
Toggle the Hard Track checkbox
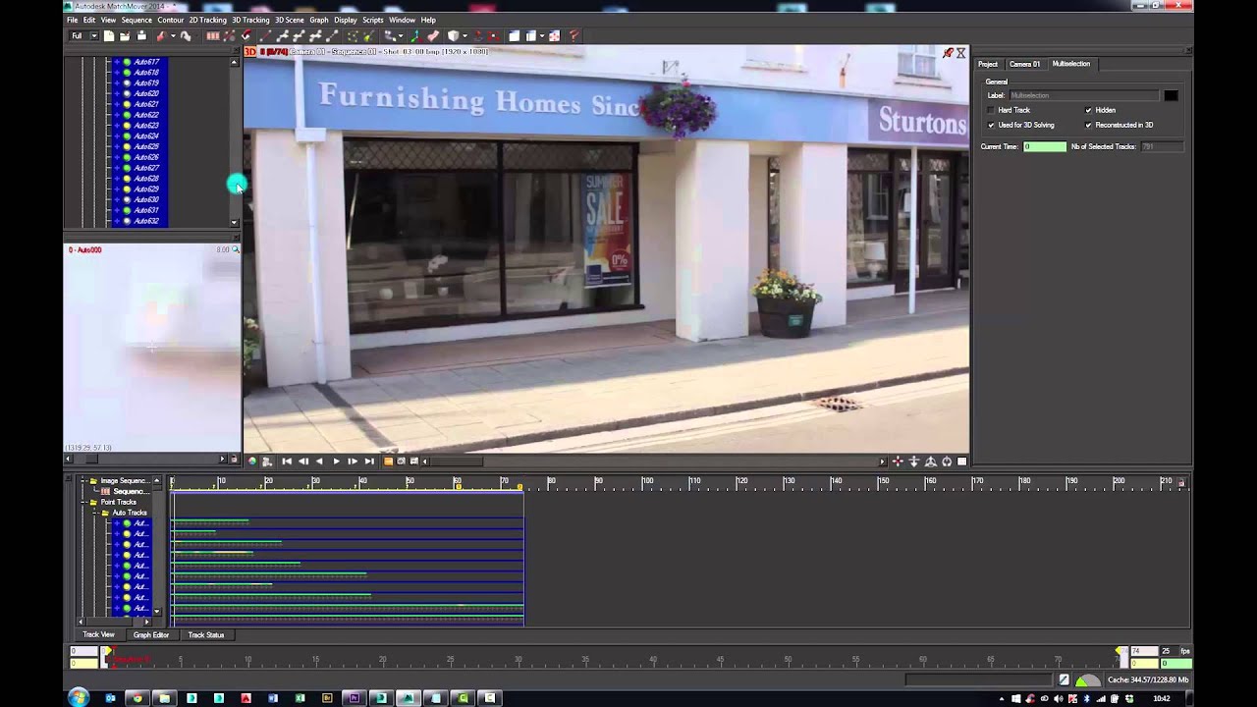coord(991,110)
